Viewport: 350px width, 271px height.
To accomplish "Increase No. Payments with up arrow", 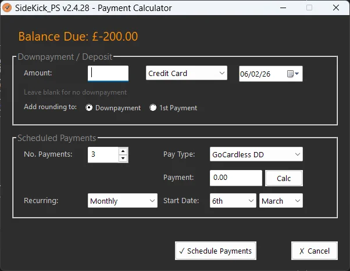I will 123,151.
